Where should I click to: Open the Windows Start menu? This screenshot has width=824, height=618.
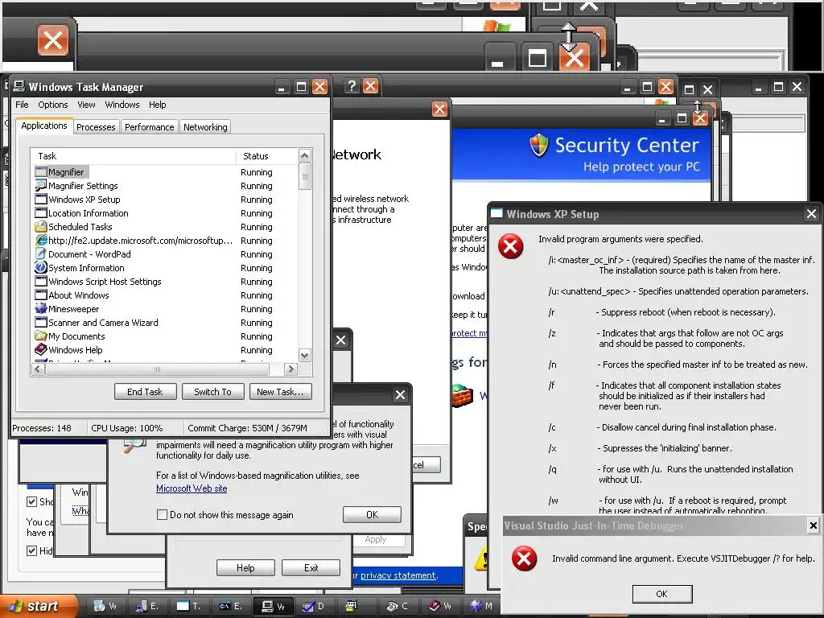pos(39,606)
